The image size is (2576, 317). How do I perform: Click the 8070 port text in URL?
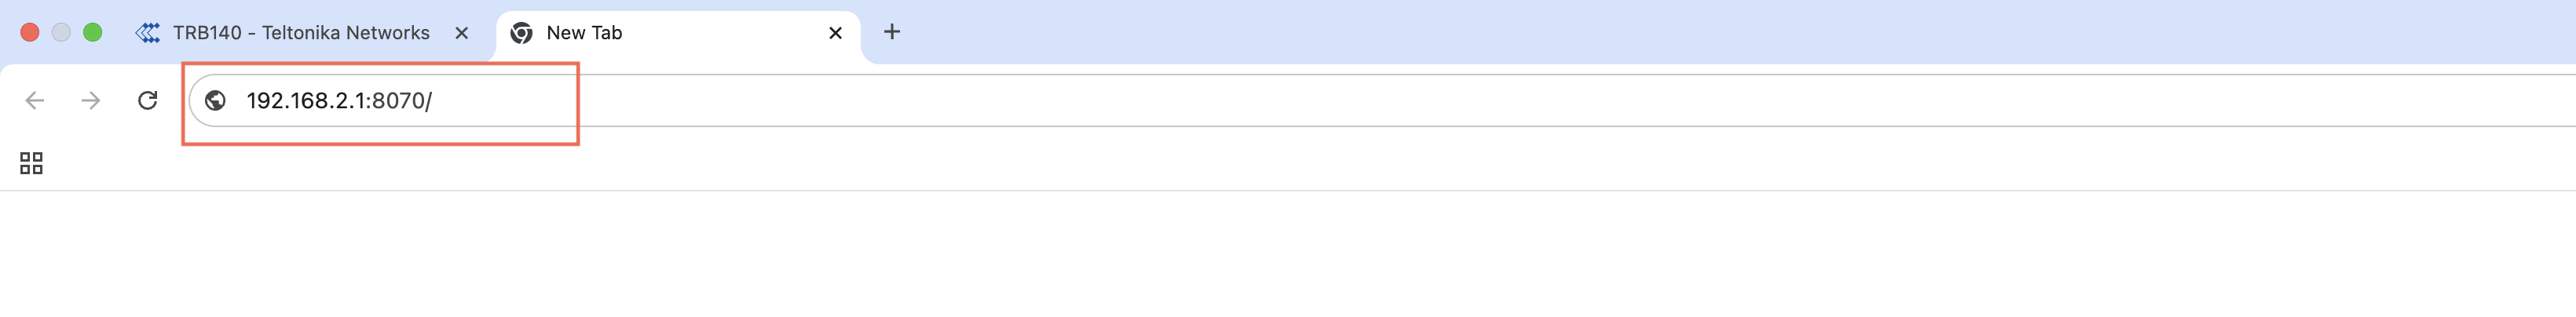click(398, 101)
